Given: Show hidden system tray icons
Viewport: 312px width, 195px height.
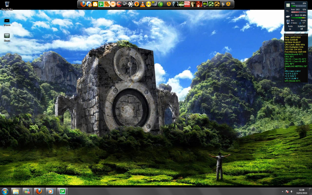Looking at the screenshot, I should (x=282, y=191).
